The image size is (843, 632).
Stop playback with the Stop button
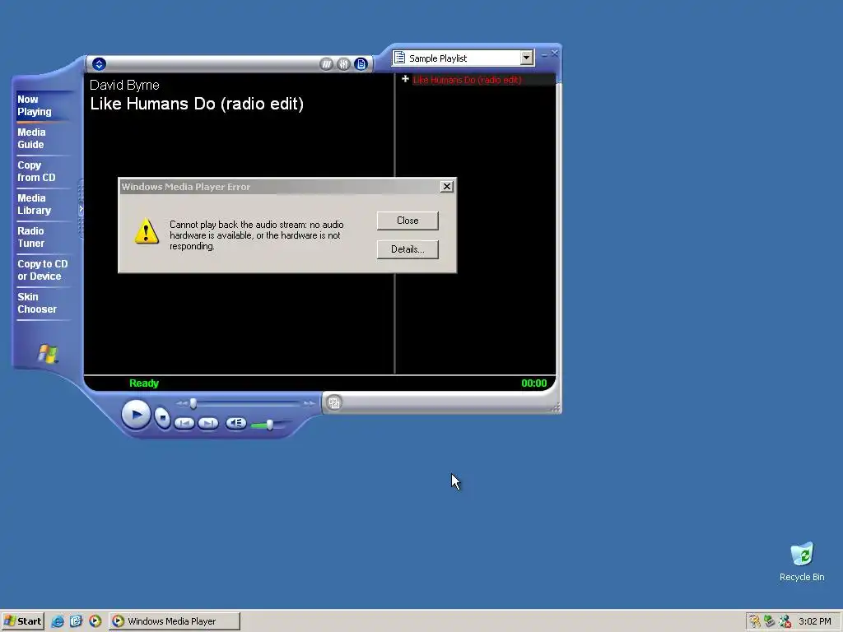[x=162, y=417]
